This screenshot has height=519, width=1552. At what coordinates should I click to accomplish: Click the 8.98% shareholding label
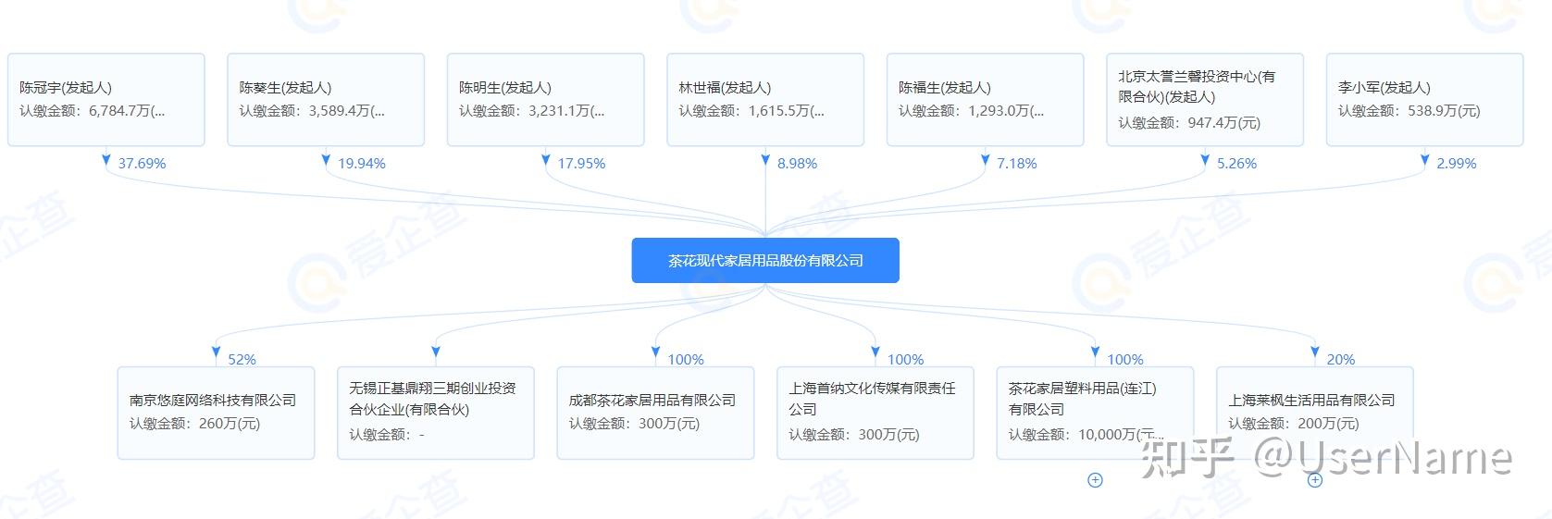tap(798, 164)
